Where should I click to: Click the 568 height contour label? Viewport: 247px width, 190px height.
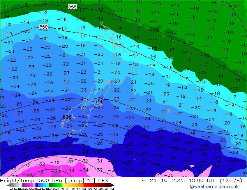tap(72, 7)
